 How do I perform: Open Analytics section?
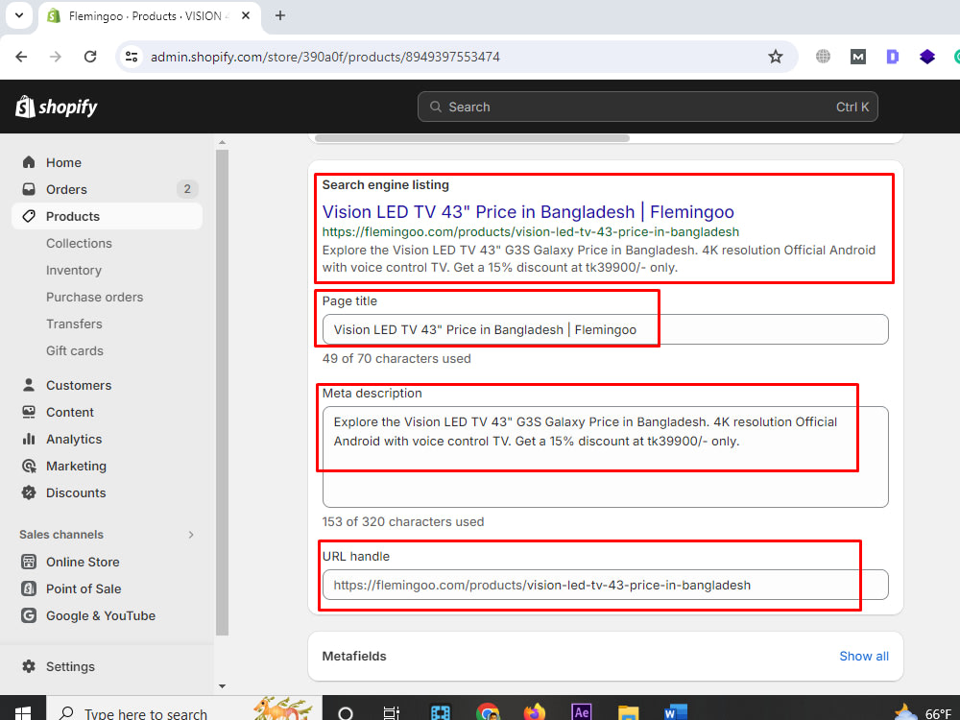click(74, 439)
